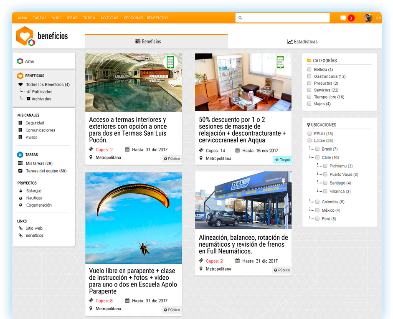Viewport: 393px width, 319px height.
Task: Open the Noticias top menu item
Action: click(x=109, y=18)
